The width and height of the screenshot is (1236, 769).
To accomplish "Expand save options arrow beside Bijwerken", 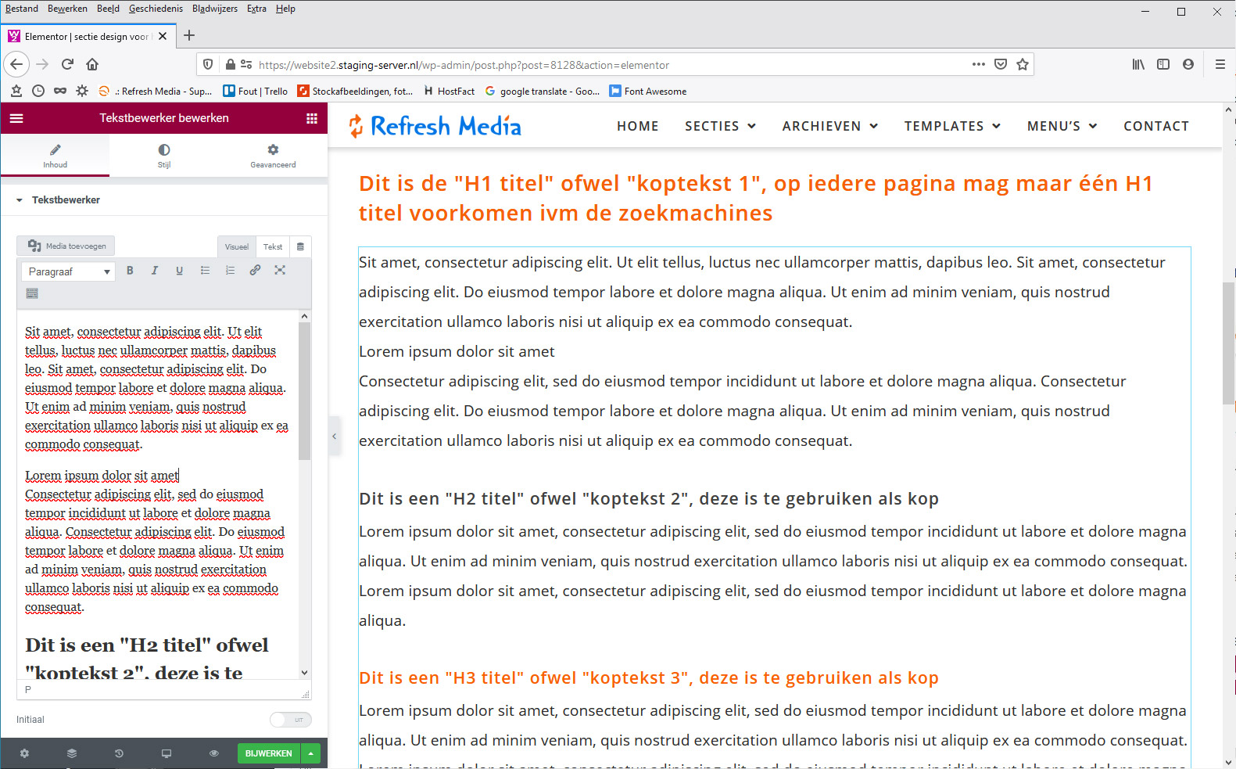I will pyautogui.click(x=311, y=753).
